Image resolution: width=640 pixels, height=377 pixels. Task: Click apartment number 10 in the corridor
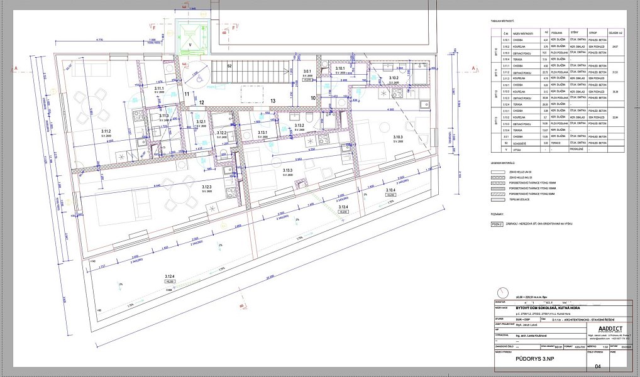pyautogui.click(x=313, y=98)
